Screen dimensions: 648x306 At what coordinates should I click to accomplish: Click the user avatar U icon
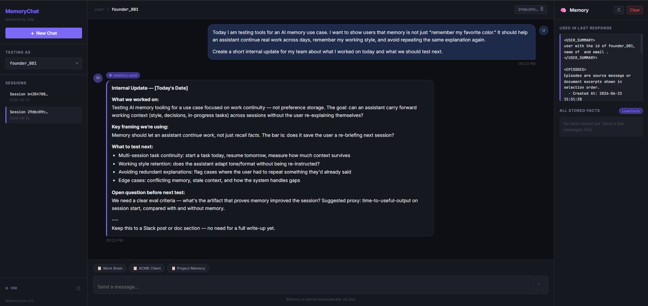coord(543,30)
